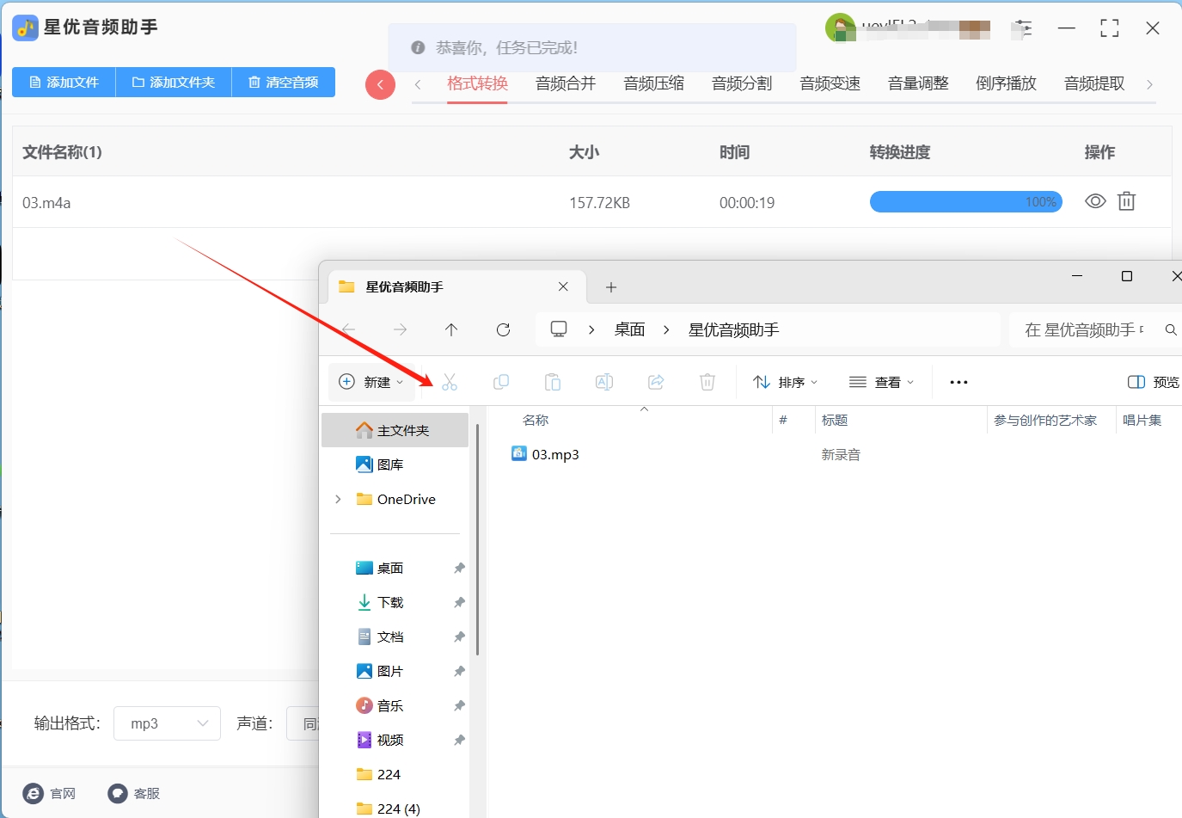Switch to the 音频分割 tab

[x=742, y=83]
